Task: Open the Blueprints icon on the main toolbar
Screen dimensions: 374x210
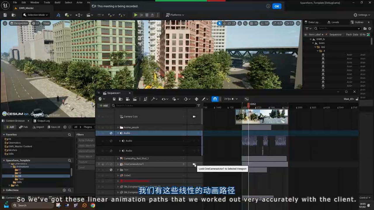Action: 78,15
